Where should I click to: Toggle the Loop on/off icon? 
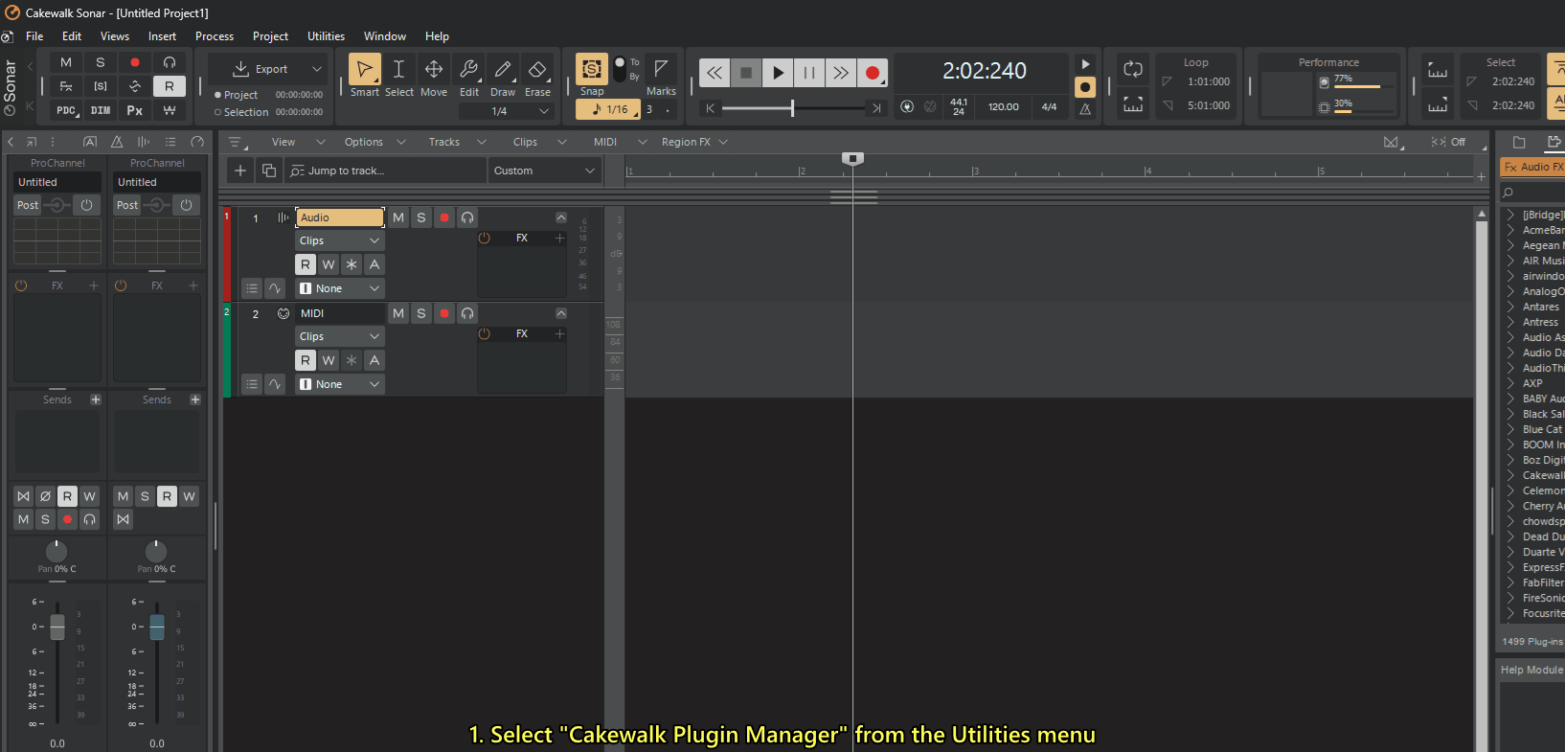click(x=1133, y=69)
